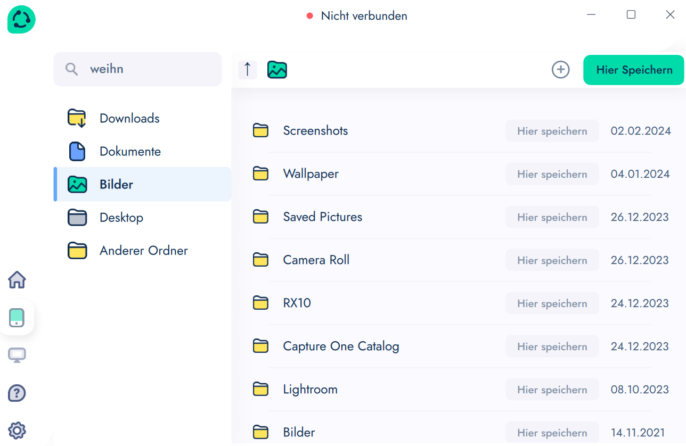686x446 pixels.
Task: Click the plus icon to add new folder
Action: tap(560, 70)
